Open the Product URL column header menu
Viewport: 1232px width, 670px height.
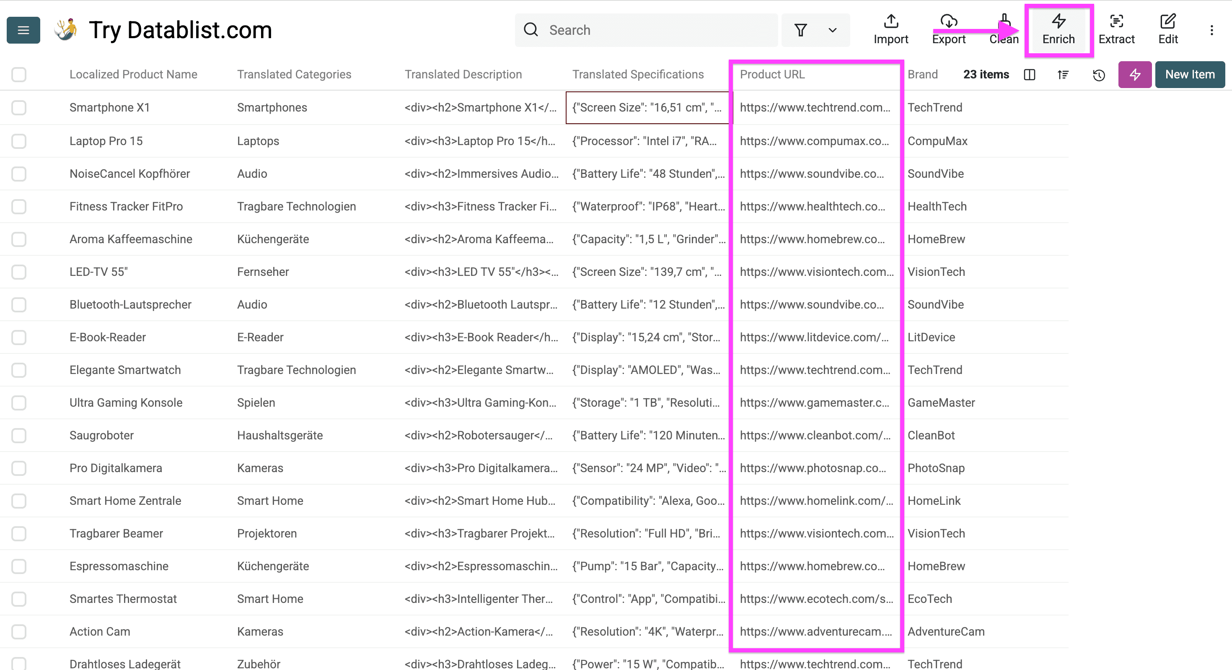tap(772, 75)
